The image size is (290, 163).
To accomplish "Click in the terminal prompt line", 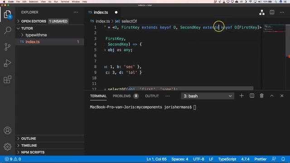I will tap(143, 107).
